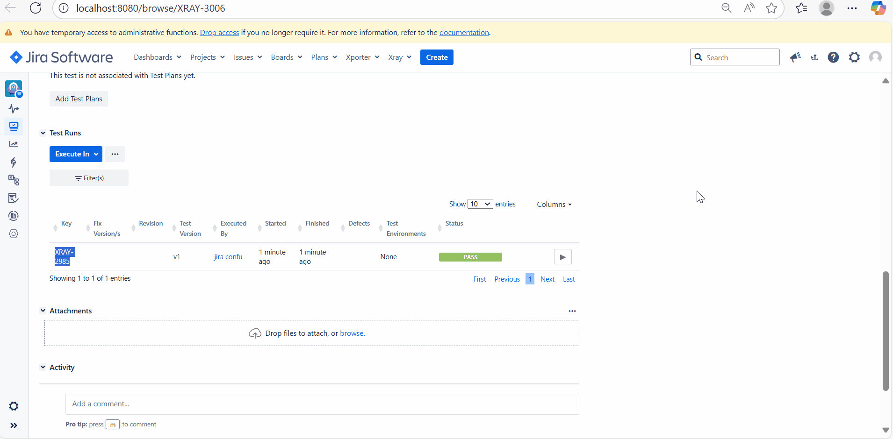
Task: Open the Jira administration gear icon
Action: pyautogui.click(x=854, y=57)
